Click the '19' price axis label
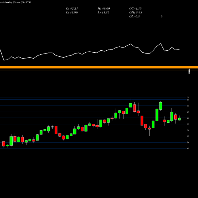This screenshot has width=198, height=198. tap(188, 148)
